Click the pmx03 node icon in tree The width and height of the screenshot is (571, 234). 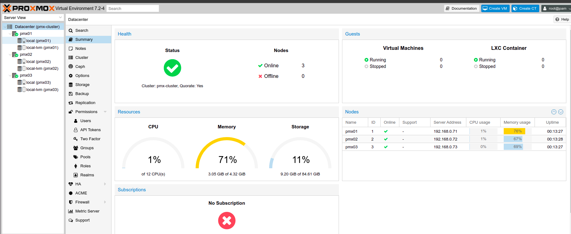point(15,75)
